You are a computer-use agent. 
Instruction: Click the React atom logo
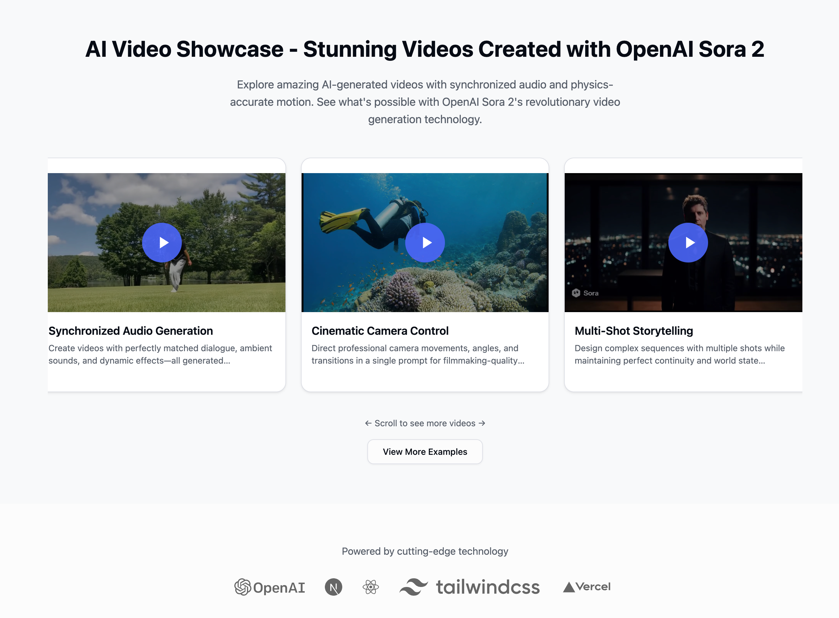tap(371, 587)
